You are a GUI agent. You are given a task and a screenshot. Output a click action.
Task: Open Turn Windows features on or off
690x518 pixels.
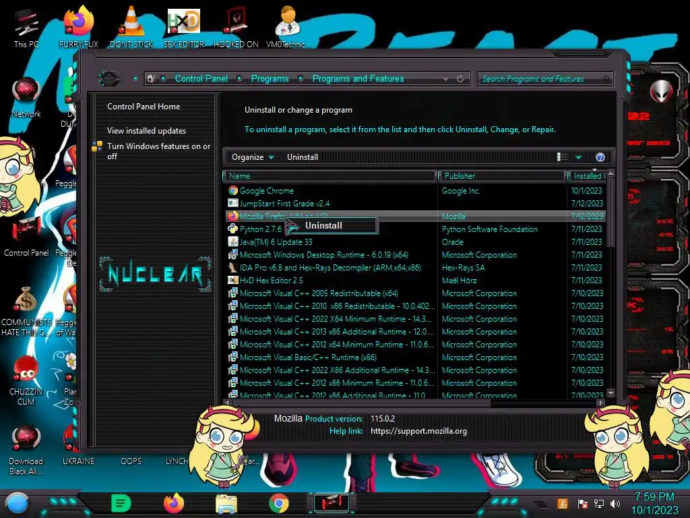point(158,151)
